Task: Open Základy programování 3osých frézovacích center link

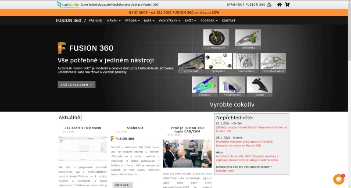Action: 251,129
